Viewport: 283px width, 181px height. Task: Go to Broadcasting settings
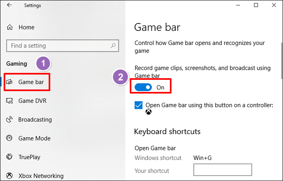click(35, 119)
